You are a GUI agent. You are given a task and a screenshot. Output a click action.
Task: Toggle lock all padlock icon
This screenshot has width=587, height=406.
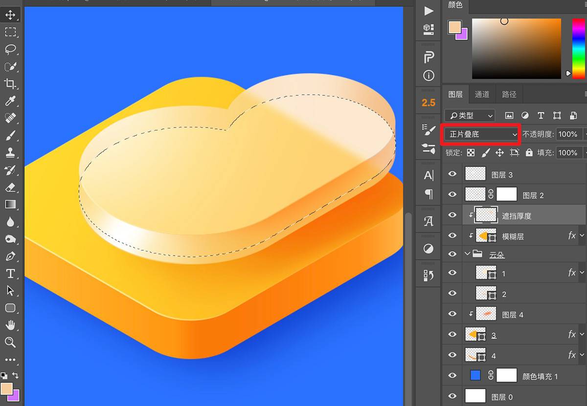(529, 153)
